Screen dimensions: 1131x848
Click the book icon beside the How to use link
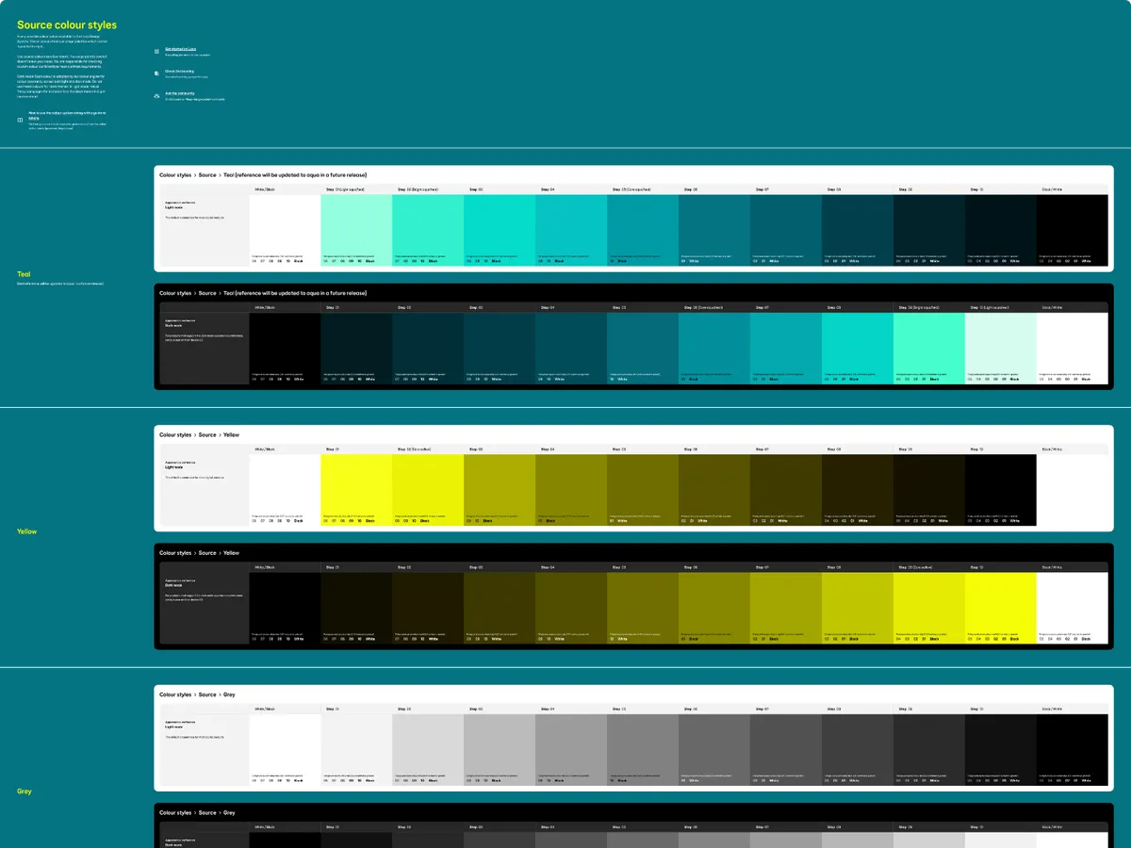[20, 119]
